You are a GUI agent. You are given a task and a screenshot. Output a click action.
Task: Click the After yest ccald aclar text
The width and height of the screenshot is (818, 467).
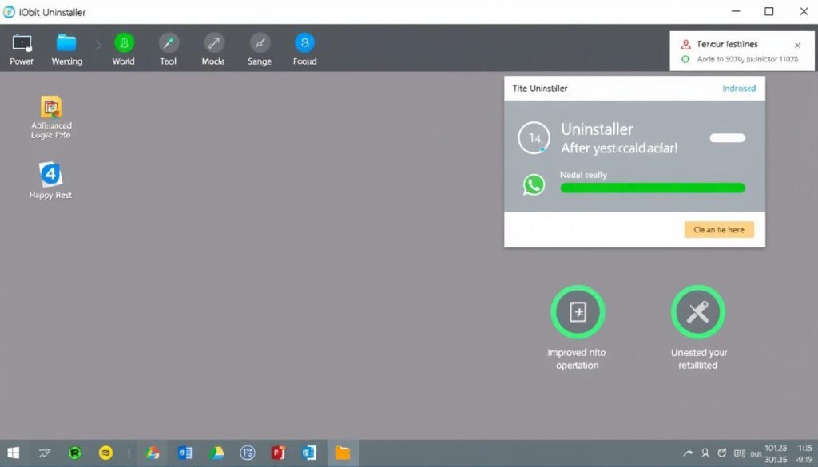[x=619, y=148]
